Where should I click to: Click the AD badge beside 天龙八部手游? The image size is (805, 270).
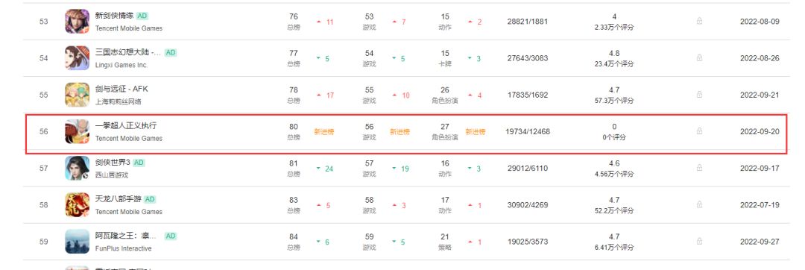(149, 199)
